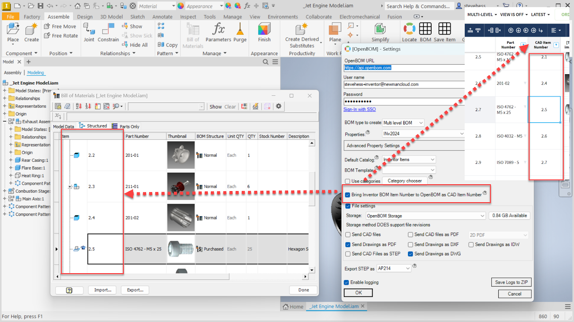Switch to the Annotate ribbon tab
Screen dimensions: 574x322
[162, 16]
